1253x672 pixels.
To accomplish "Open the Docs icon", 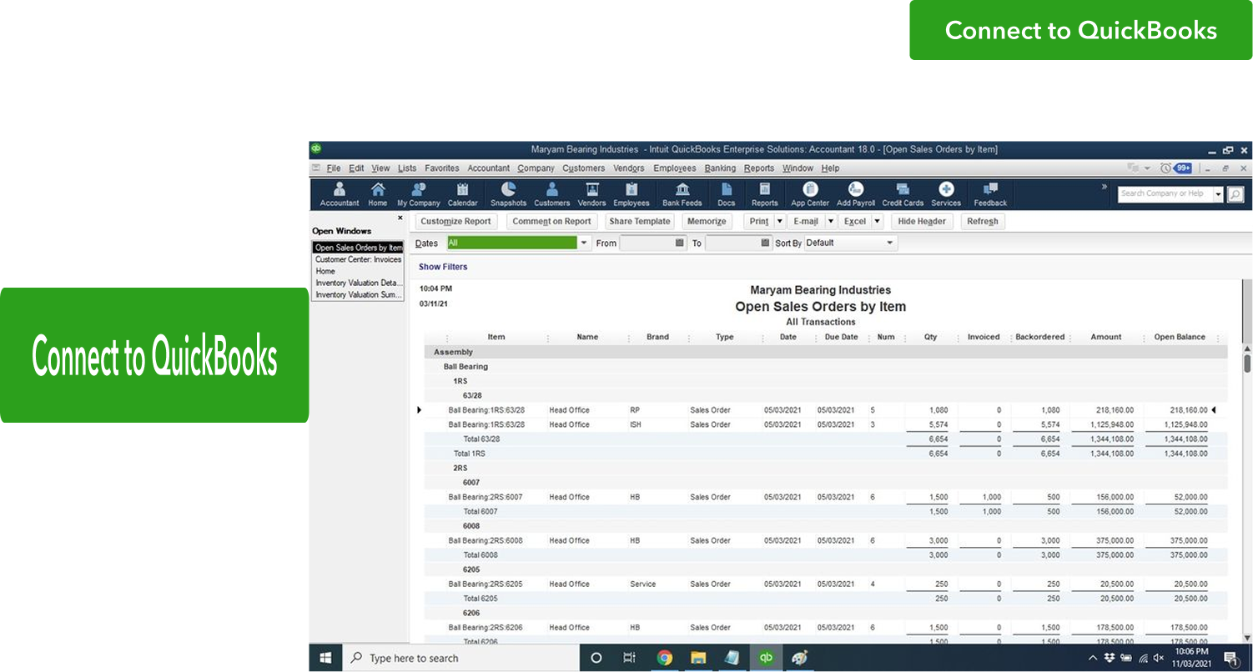I will (727, 194).
